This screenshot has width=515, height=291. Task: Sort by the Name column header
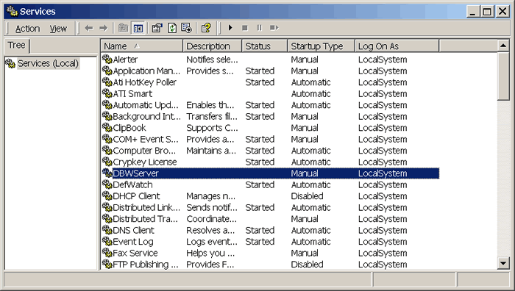pyautogui.click(x=141, y=46)
